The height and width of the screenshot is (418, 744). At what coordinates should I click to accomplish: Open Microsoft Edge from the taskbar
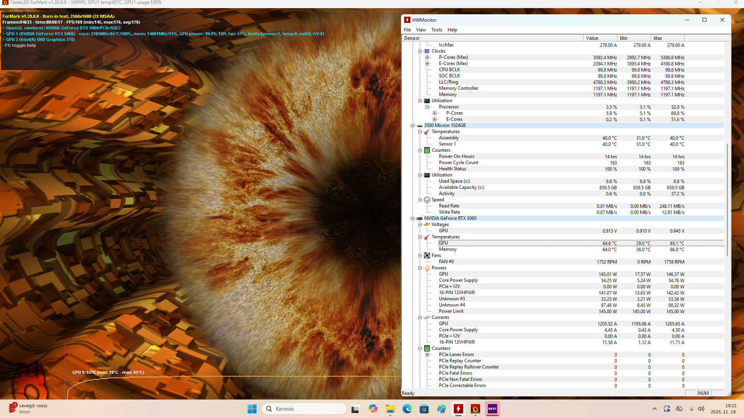point(407,409)
